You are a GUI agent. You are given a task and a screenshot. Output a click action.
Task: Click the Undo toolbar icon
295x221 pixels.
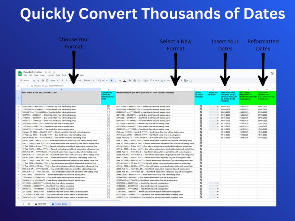34,80
